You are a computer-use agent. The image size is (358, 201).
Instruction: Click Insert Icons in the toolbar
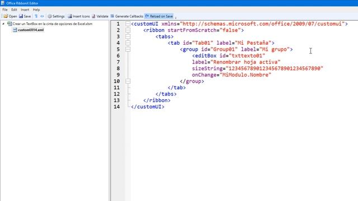[79, 16]
